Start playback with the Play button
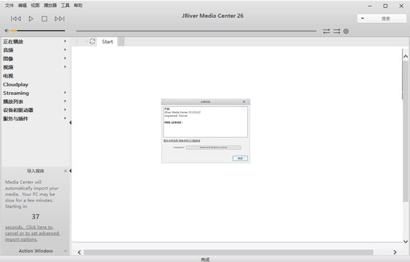This screenshot has height=262, width=410. pyautogui.click(x=31, y=18)
